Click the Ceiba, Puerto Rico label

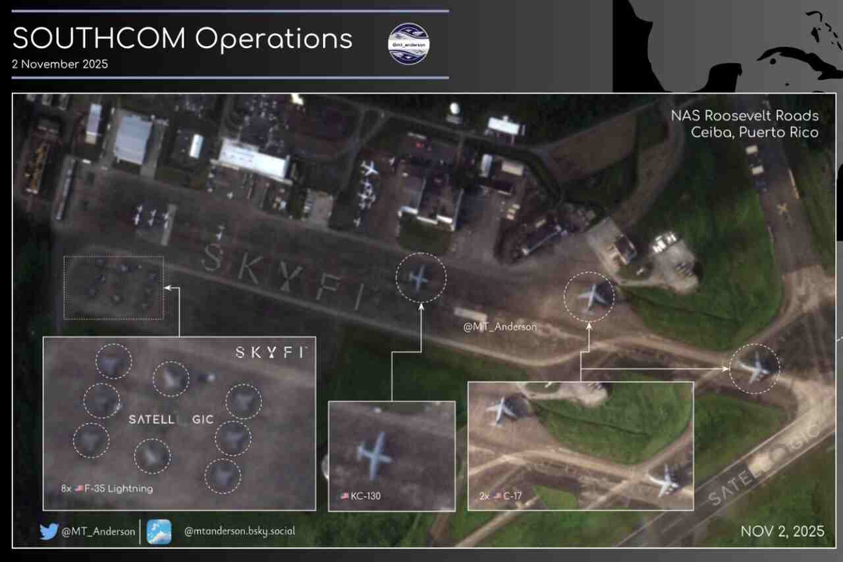point(755,132)
